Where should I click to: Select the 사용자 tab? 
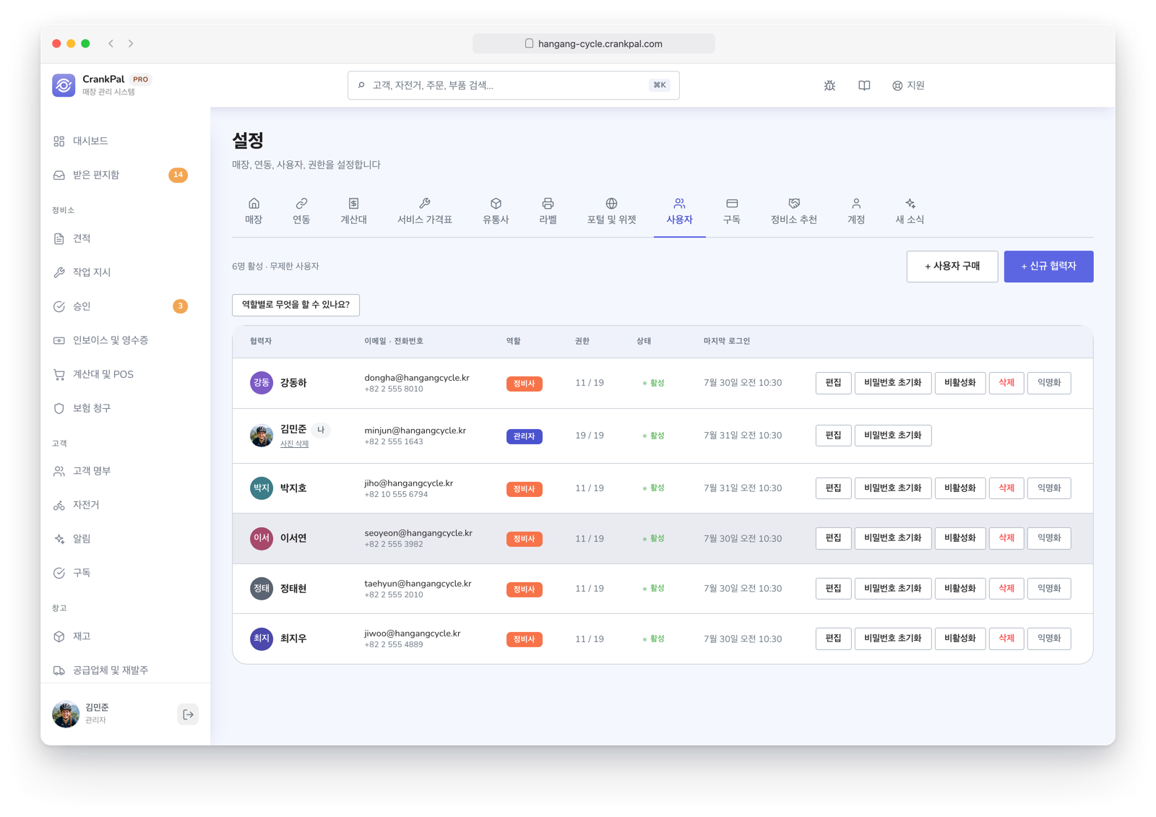[679, 212]
